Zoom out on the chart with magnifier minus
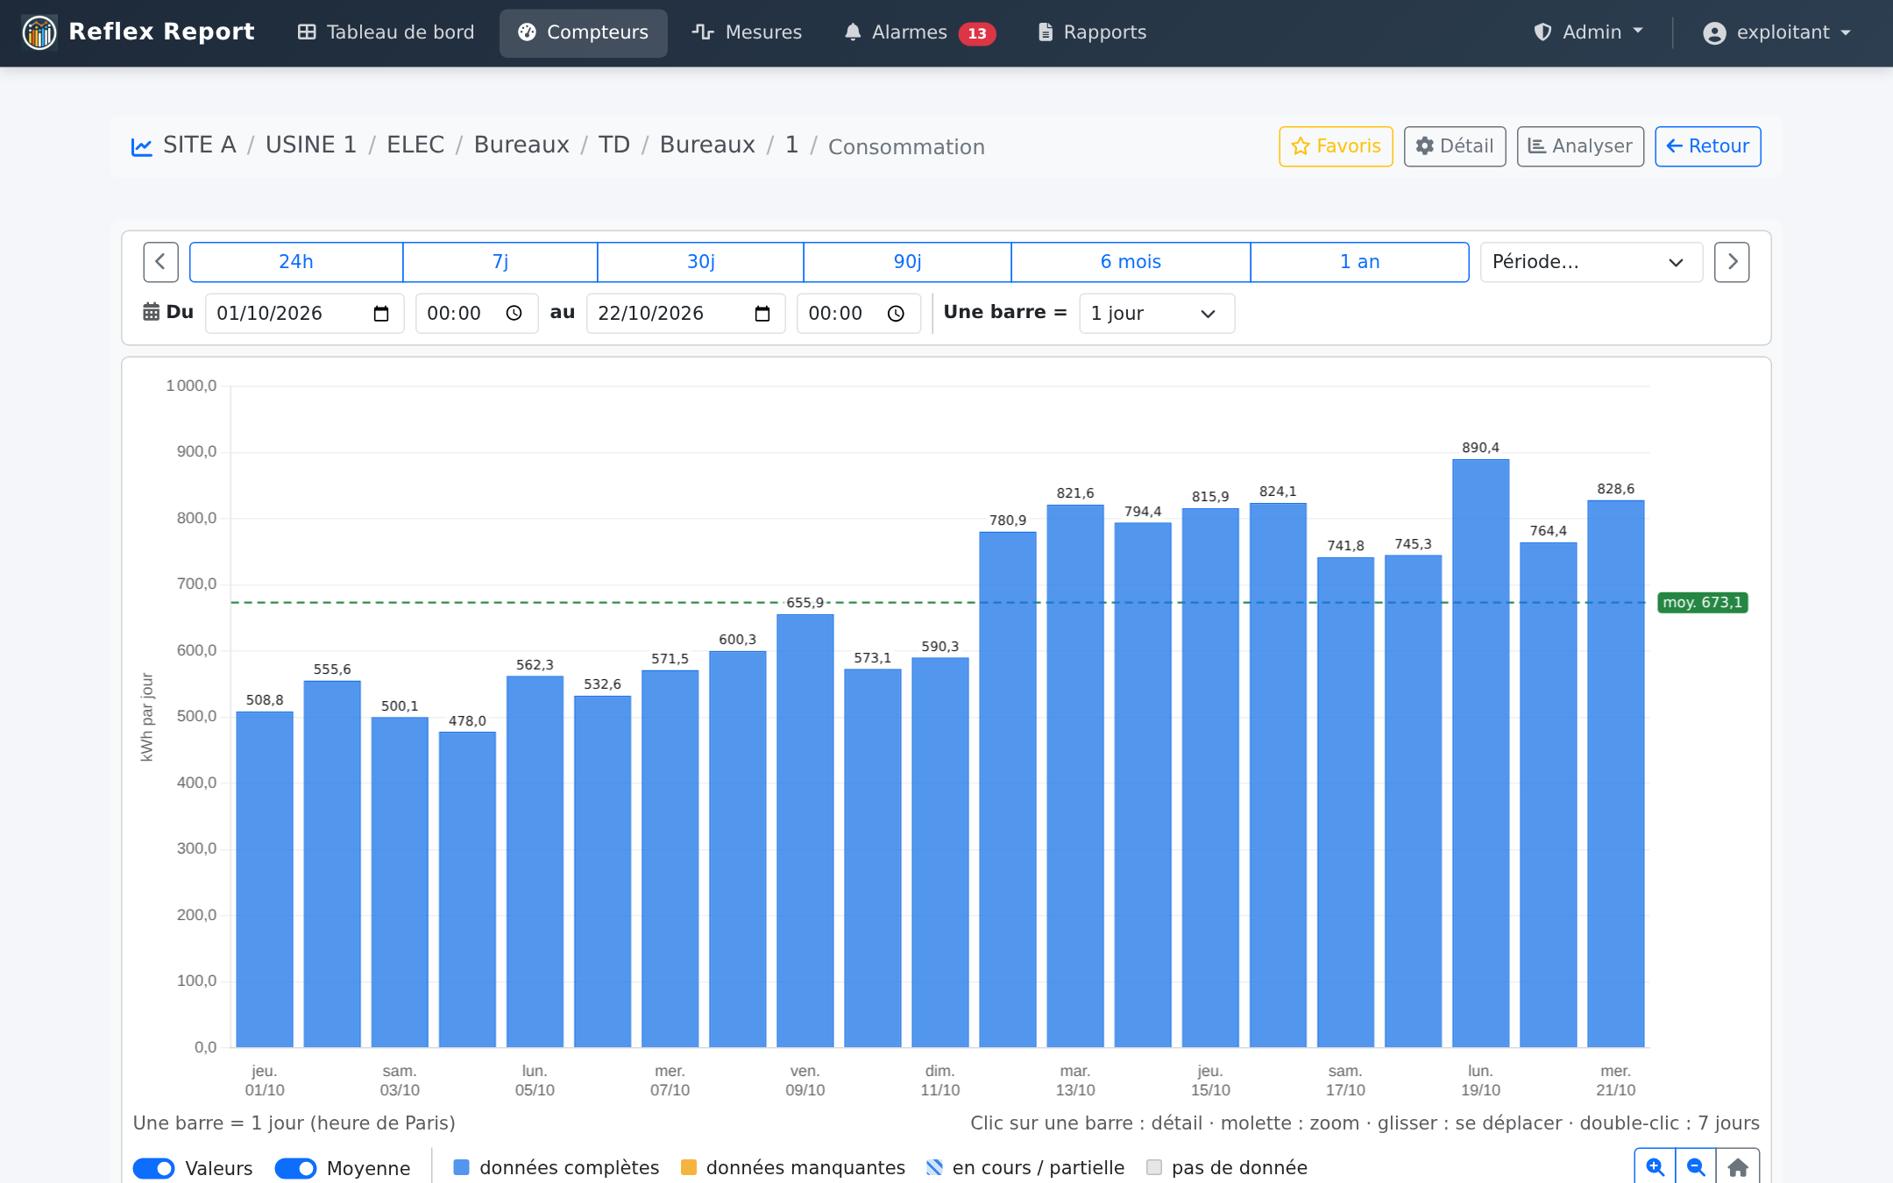 click(1696, 1166)
